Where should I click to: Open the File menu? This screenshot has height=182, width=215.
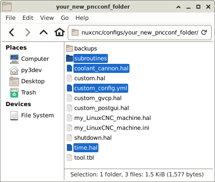click(10, 18)
